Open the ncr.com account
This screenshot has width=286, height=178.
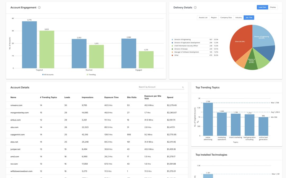14,164
